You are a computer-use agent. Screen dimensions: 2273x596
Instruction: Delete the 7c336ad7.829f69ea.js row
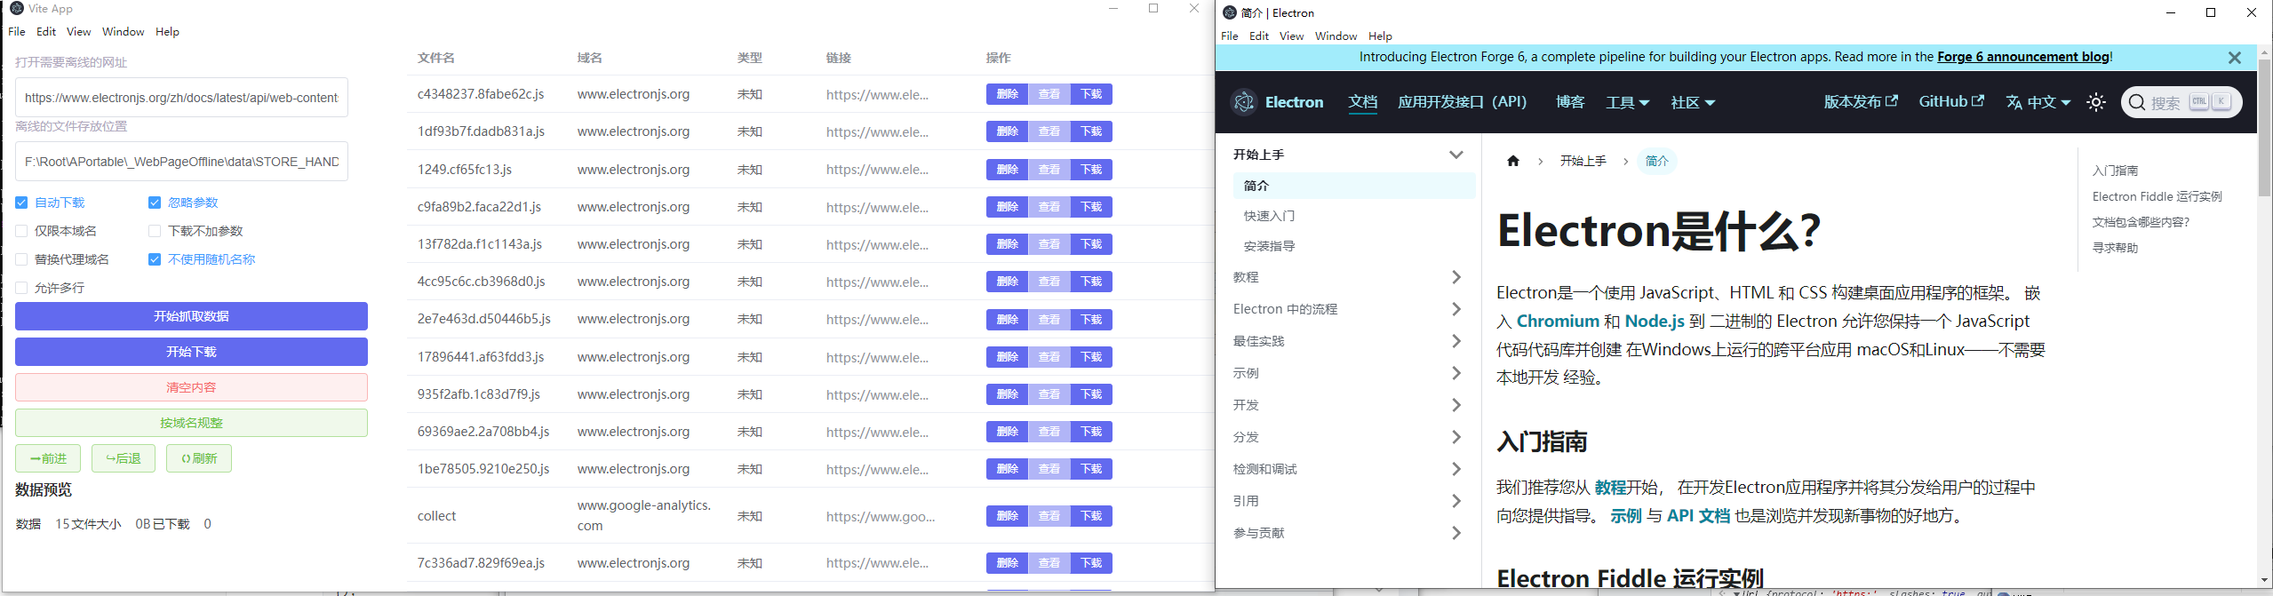tap(1007, 563)
